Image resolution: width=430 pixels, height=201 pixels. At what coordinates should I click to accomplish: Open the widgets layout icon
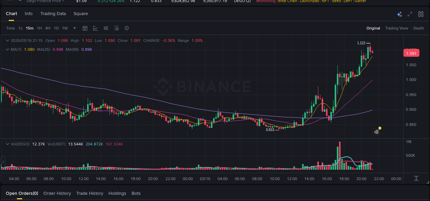[x=421, y=14]
